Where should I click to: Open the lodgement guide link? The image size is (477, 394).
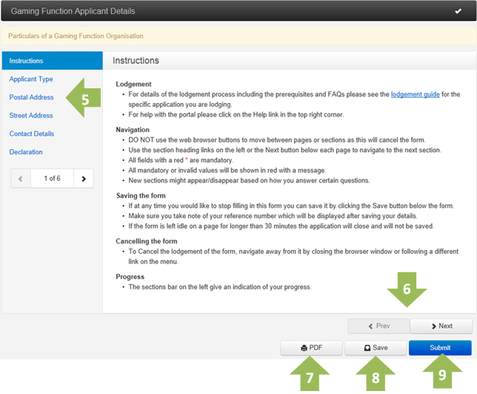tap(415, 94)
